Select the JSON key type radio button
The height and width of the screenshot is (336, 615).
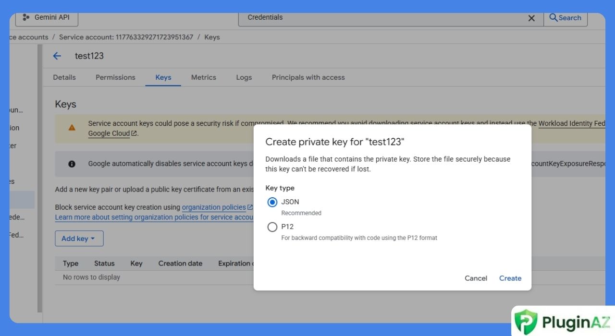click(x=272, y=202)
